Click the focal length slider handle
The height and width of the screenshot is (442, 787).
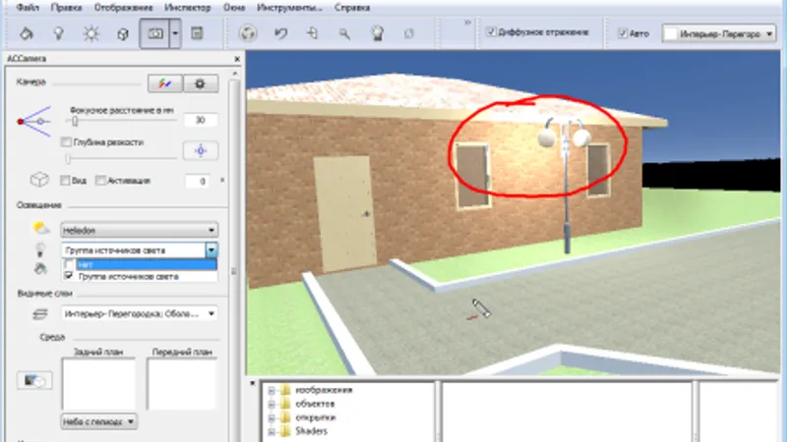coord(75,121)
